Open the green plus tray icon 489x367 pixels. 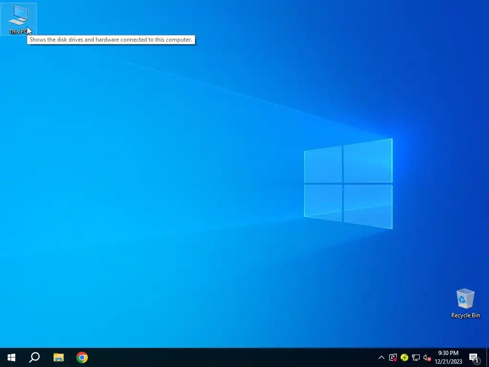point(404,357)
